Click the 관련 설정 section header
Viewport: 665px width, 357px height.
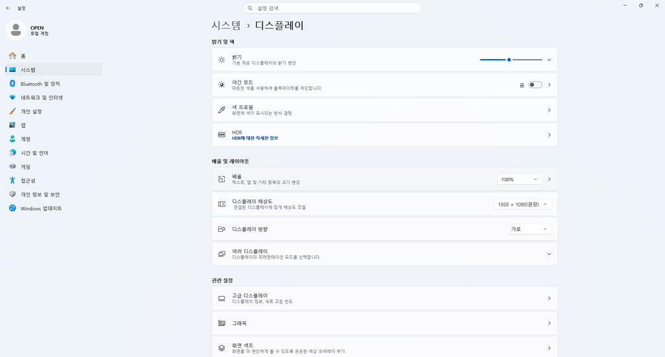point(222,280)
